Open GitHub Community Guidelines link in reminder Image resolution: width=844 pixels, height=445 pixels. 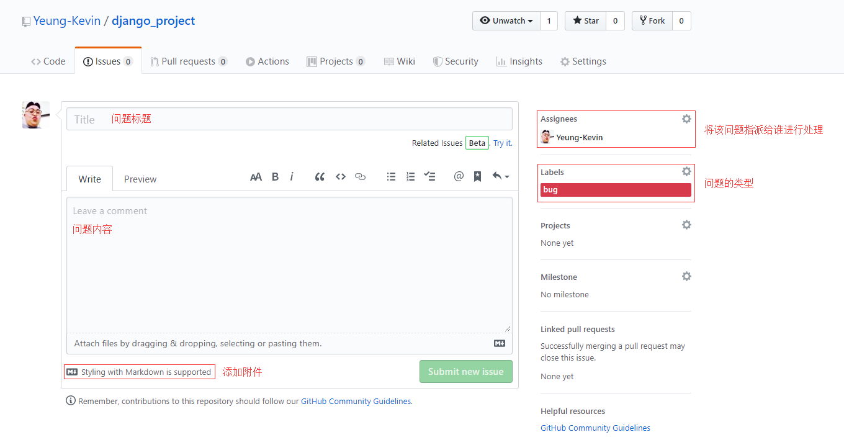(x=356, y=402)
